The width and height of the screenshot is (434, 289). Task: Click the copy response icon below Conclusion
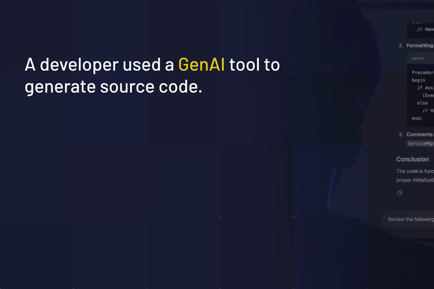tap(400, 193)
